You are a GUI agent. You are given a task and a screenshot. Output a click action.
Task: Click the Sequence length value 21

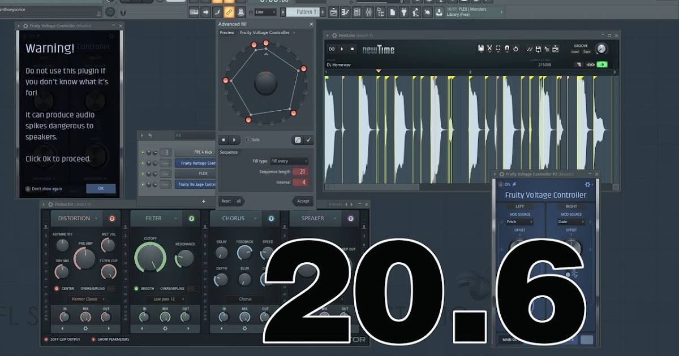click(300, 172)
